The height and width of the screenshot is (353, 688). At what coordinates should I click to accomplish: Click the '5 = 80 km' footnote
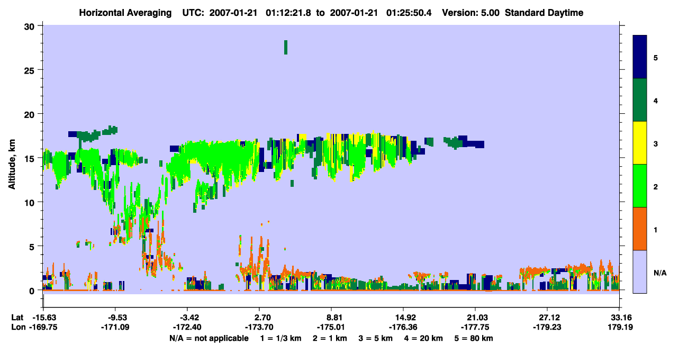pos(474,338)
